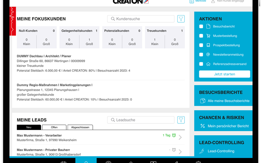Open Max Mustermann Privater Bauherr lead chevron
Screen dimensions: 262x163
[x=180, y=152]
